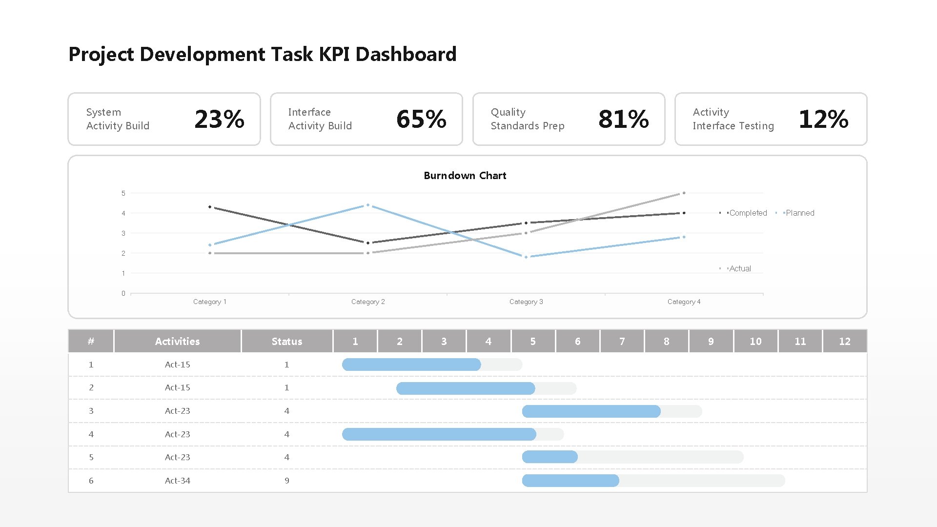Open the # column header
The image size is (937, 527).
91,341
